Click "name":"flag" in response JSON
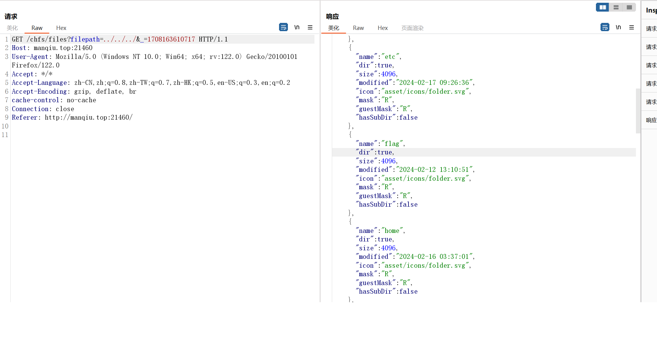657x344 pixels. coord(380,144)
